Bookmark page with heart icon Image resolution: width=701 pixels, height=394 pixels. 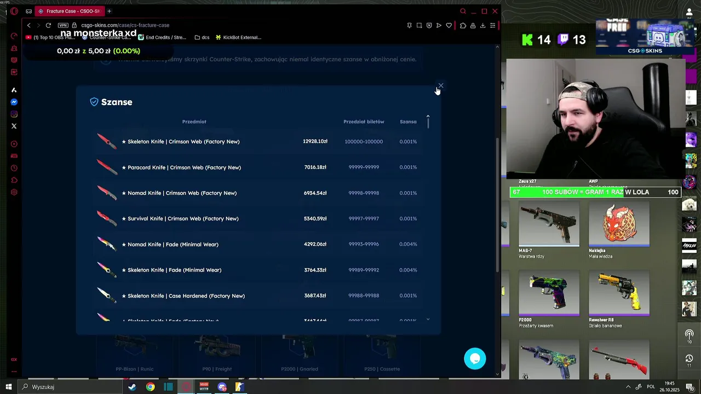449,25
